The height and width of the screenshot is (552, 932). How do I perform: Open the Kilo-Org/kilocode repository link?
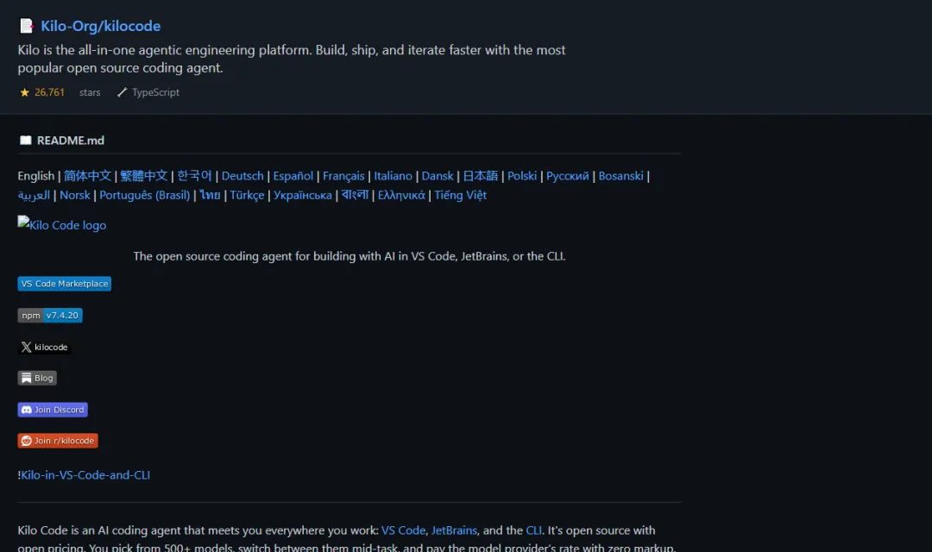pyautogui.click(x=100, y=26)
